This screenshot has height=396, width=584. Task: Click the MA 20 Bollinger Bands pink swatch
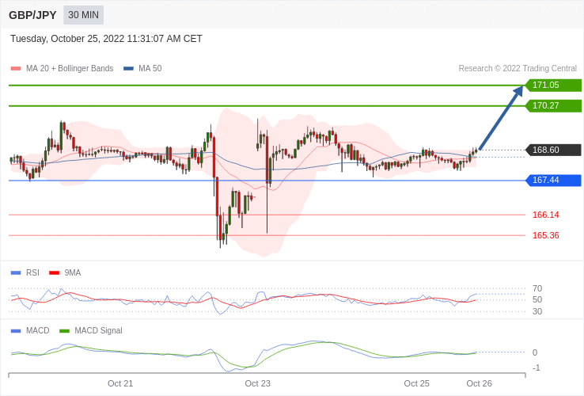coord(16,69)
